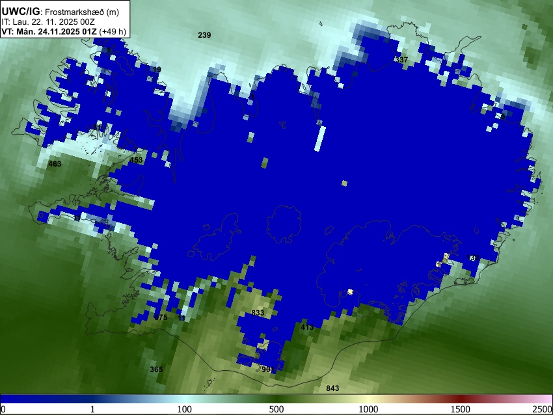Click the map value 833

pos(258,313)
